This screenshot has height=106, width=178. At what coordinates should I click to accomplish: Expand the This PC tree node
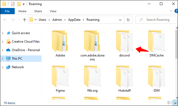point(3,59)
